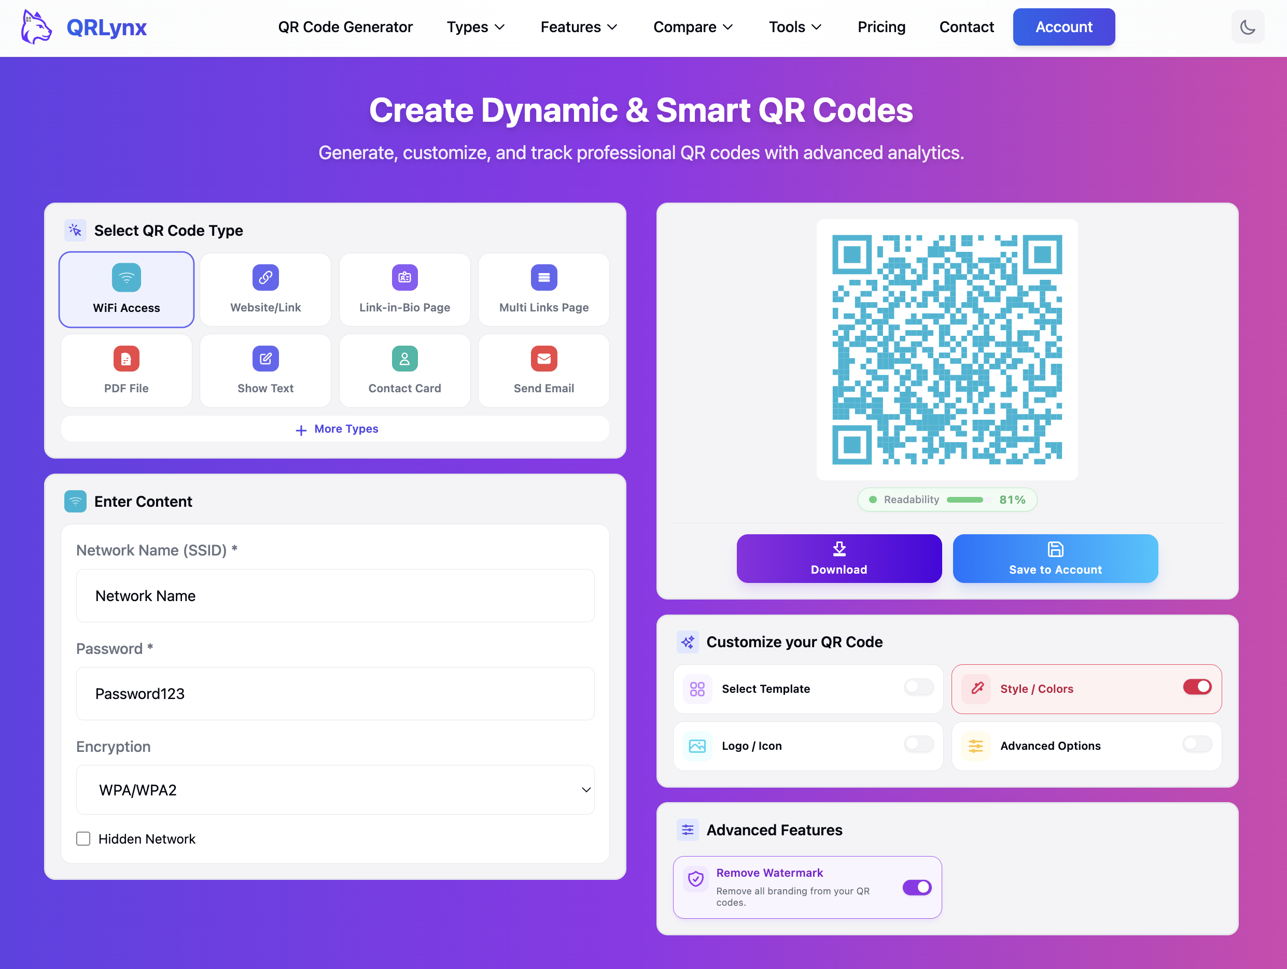The image size is (1287, 969).
Task: Expand the Types menu
Action: click(475, 27)
